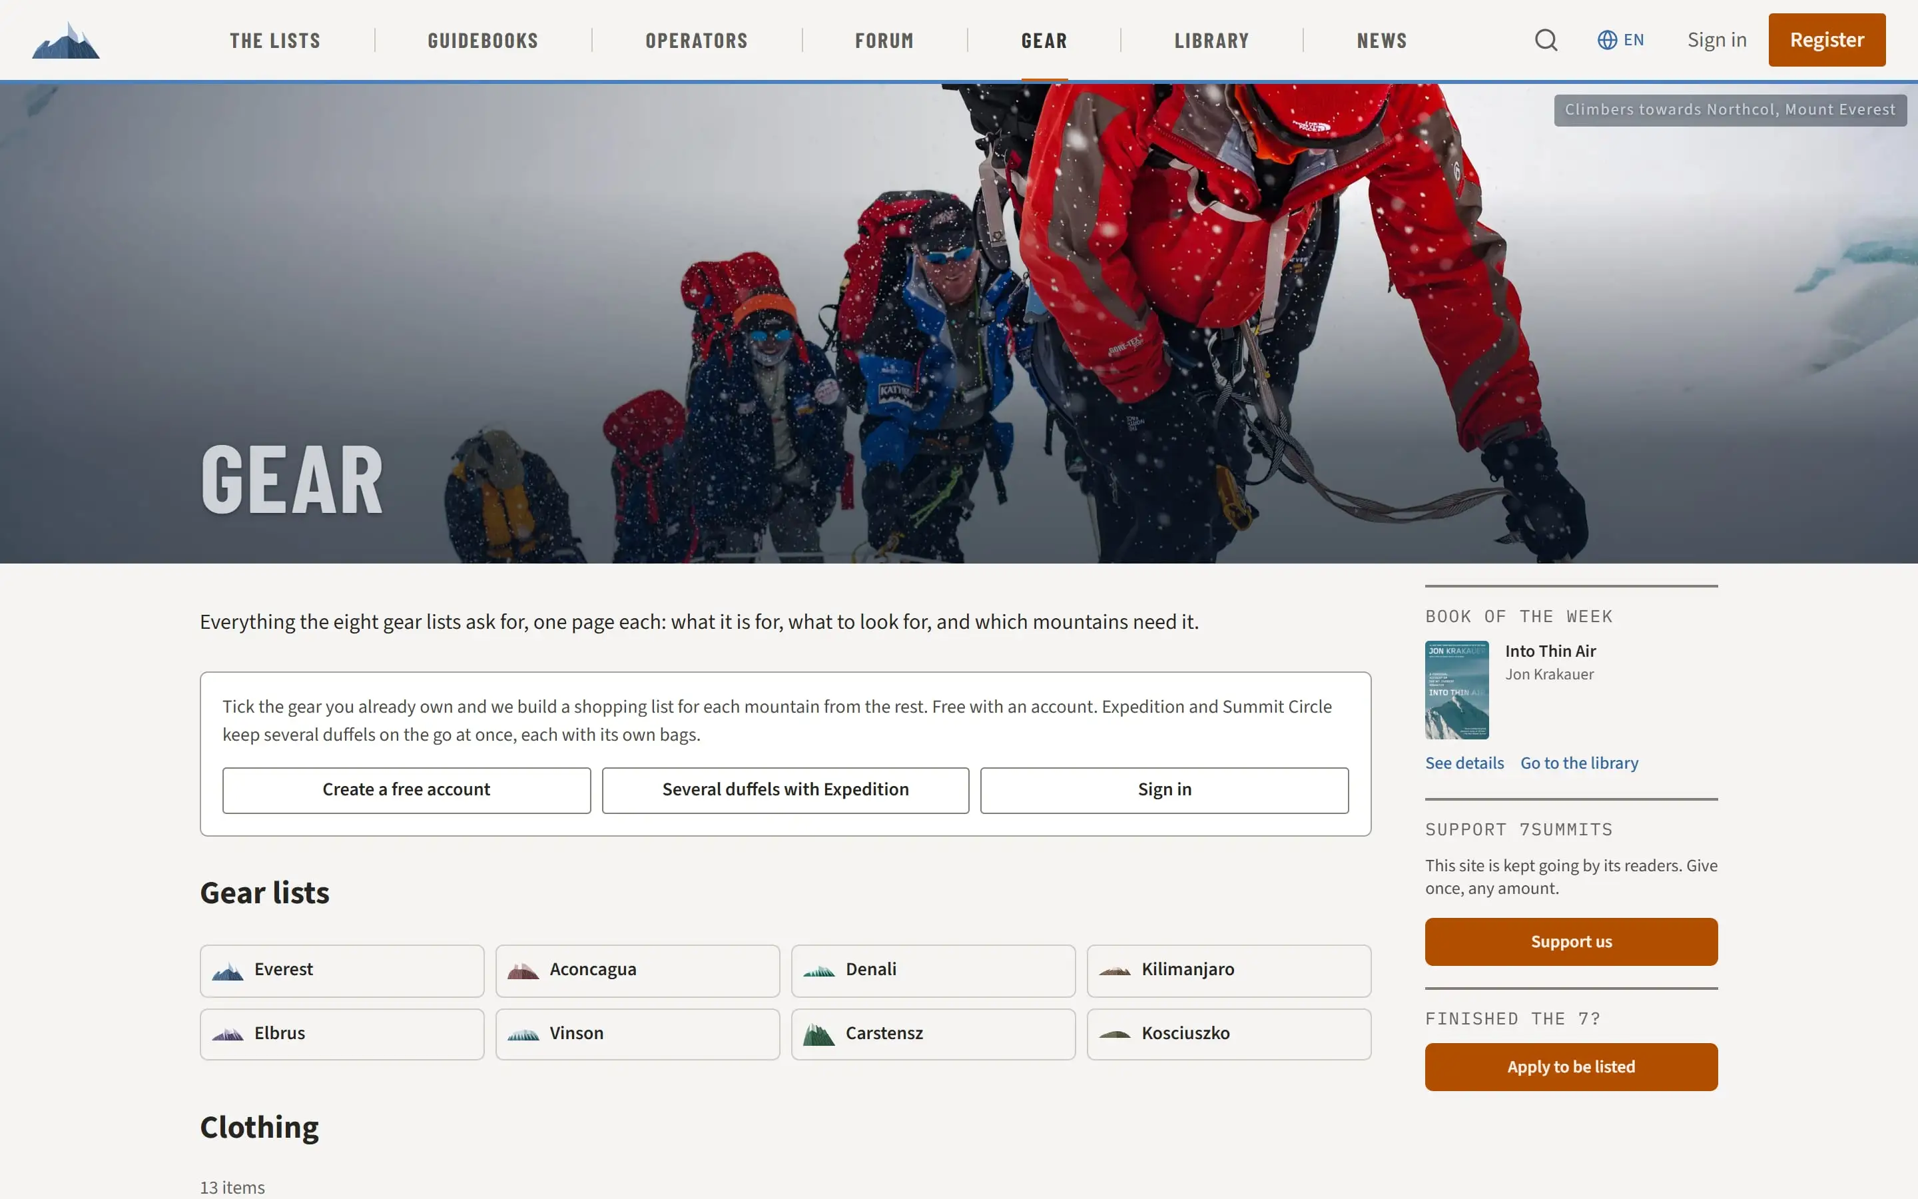Click Apply to be listed button
This screenshot has height=1199, width=1918.
point(1571,1067)
